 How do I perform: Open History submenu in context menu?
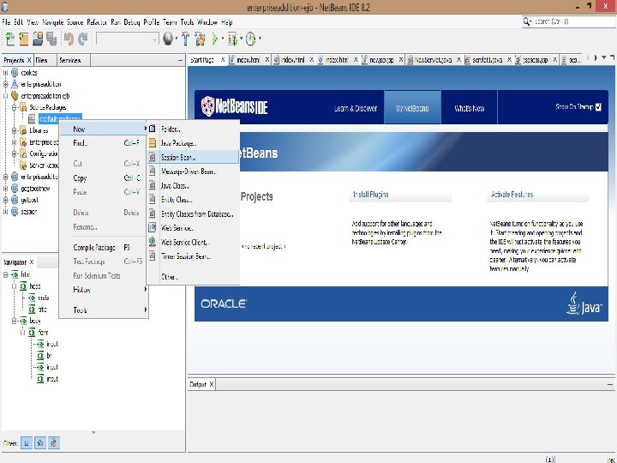[x=104, y=290]
